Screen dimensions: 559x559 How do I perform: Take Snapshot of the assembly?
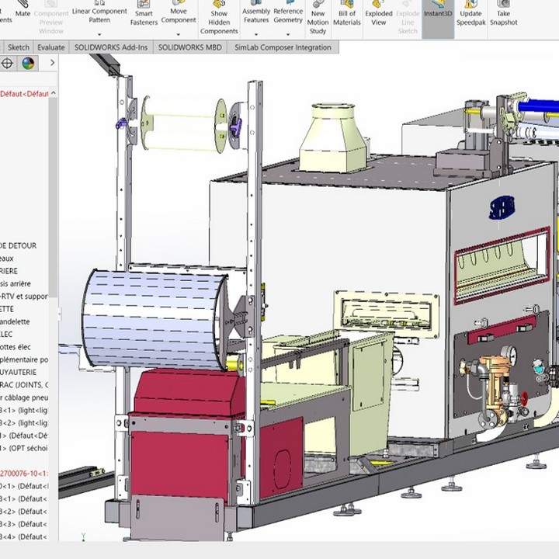[504, 14]
